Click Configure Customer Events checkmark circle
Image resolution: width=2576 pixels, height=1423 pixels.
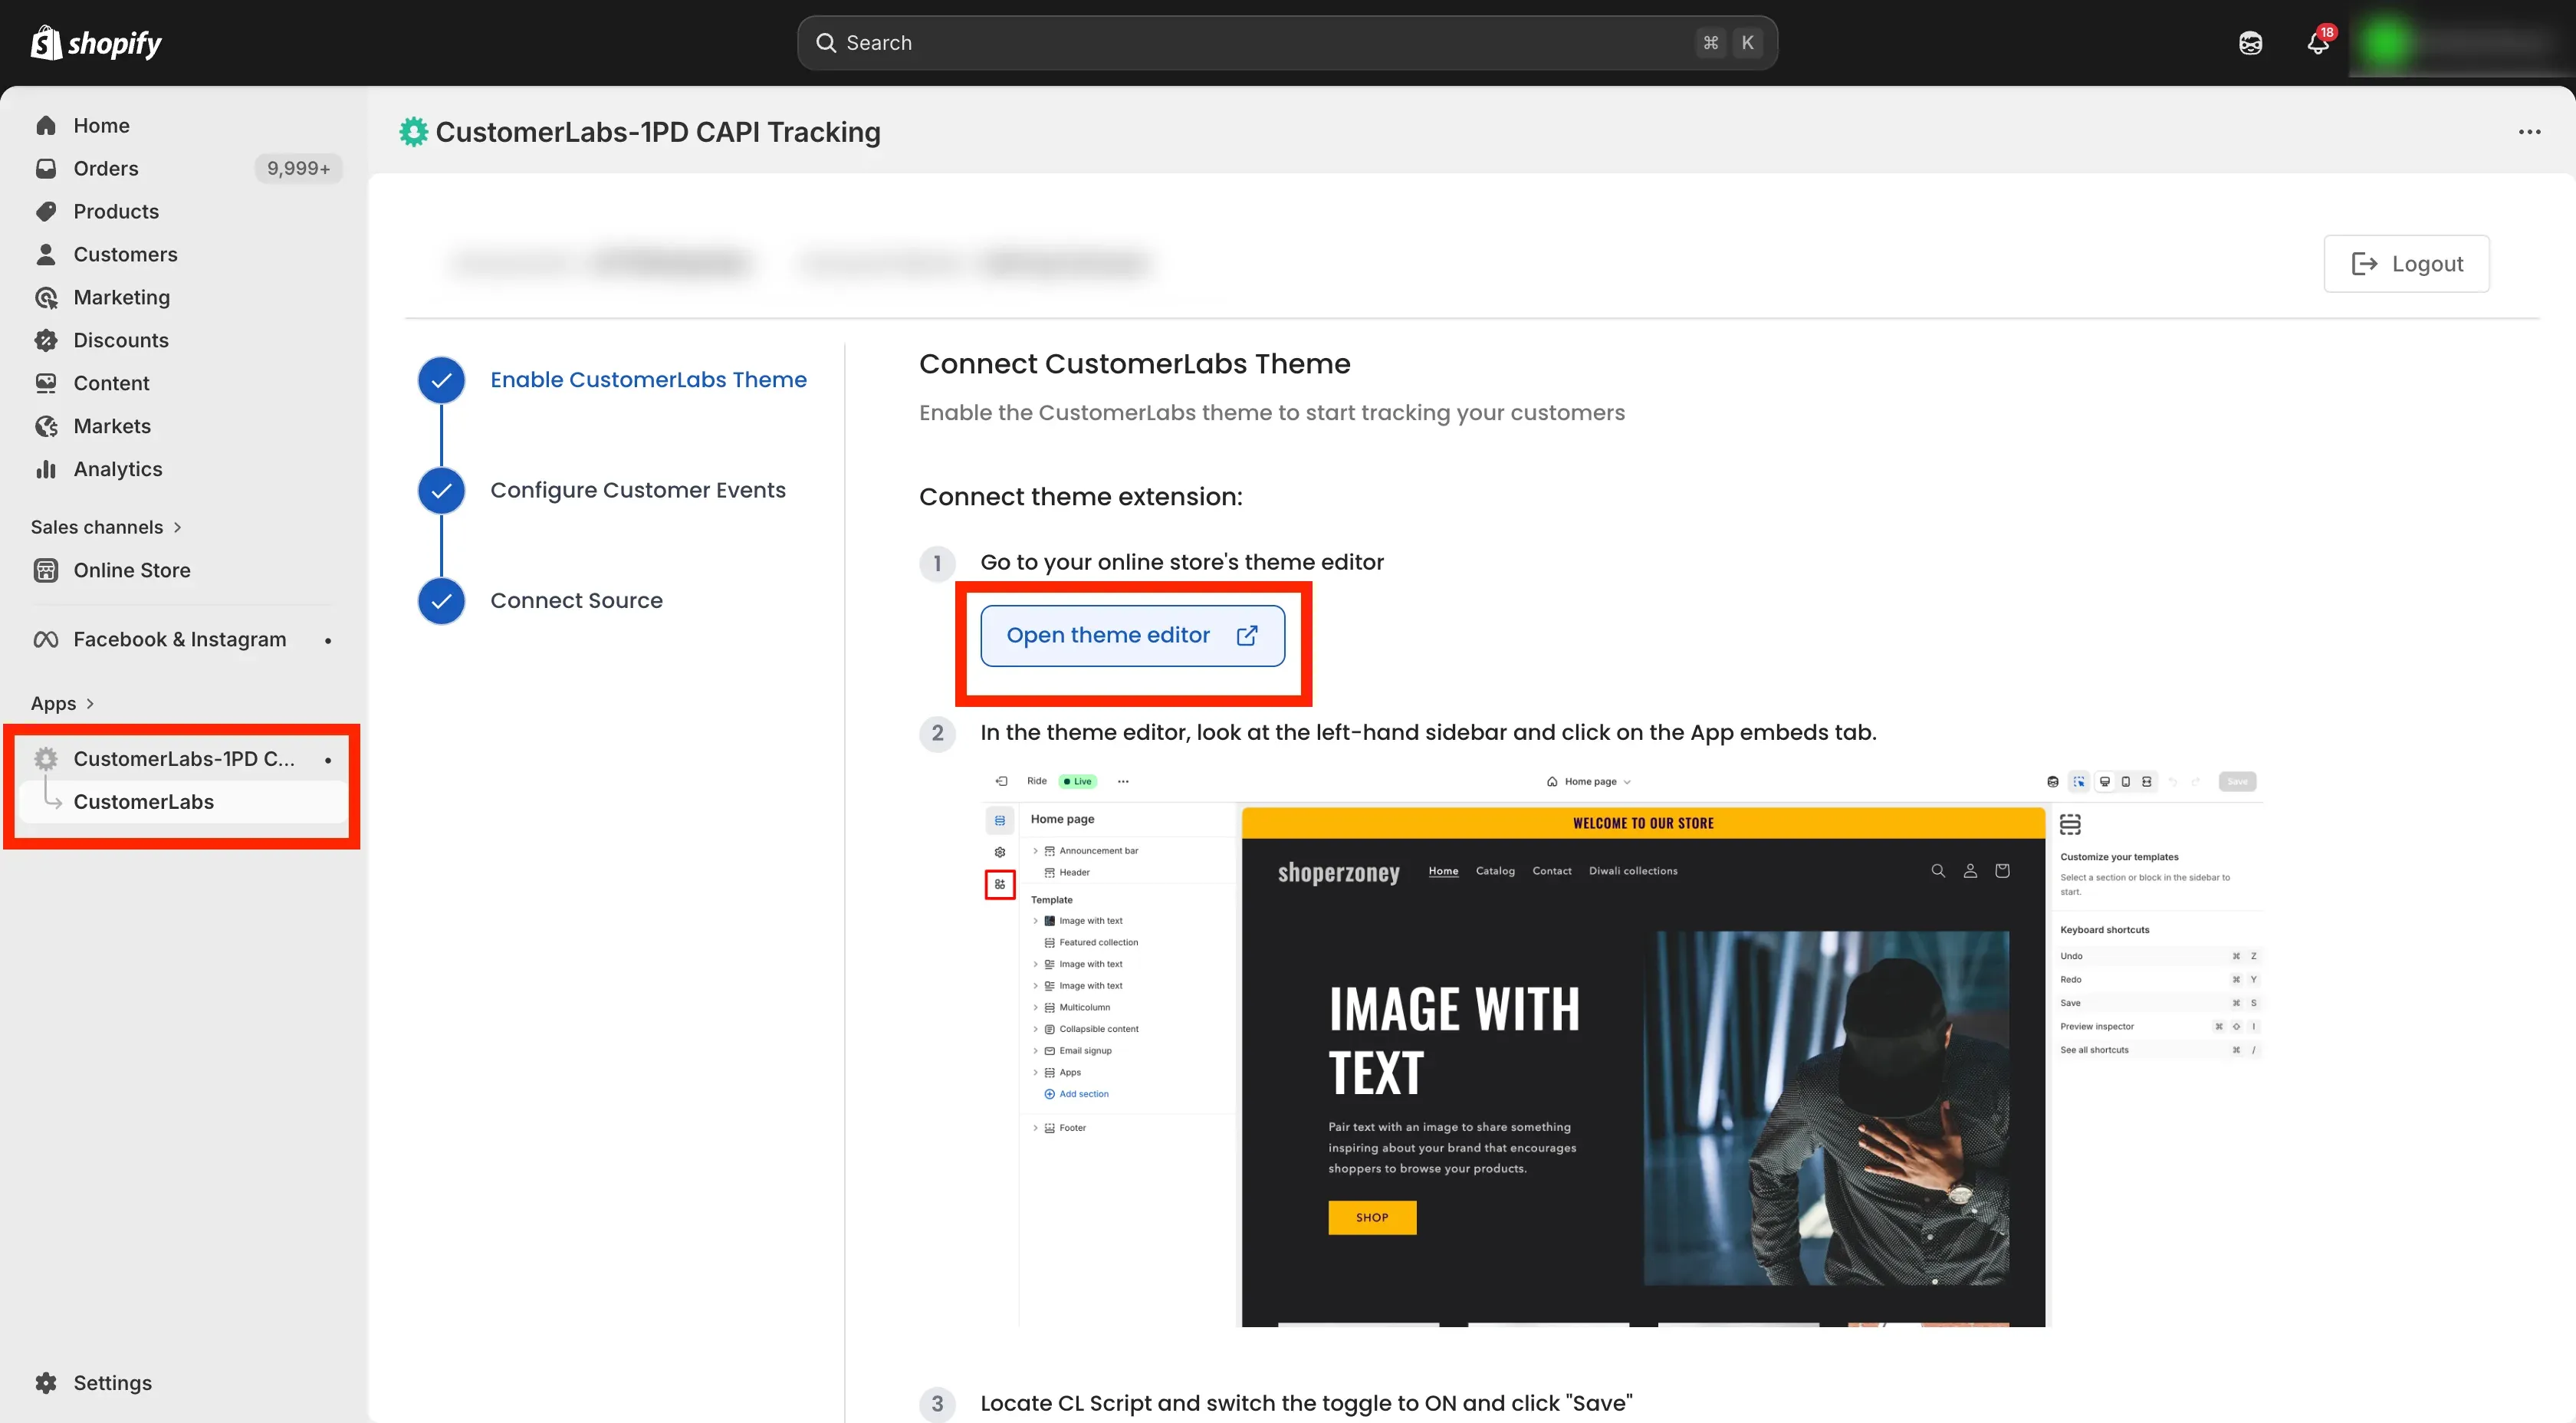tap(441, 491)
